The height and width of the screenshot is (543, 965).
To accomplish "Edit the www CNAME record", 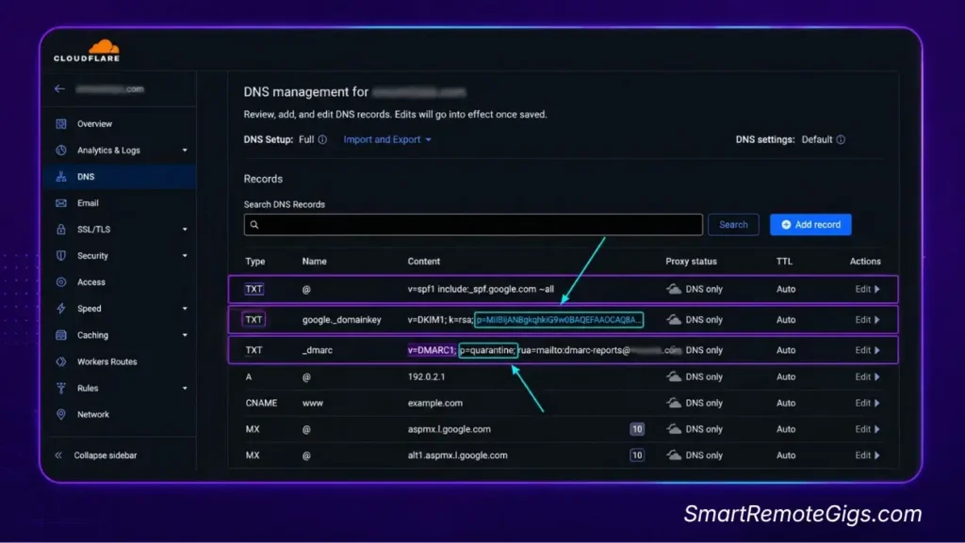I will [867, 403].
